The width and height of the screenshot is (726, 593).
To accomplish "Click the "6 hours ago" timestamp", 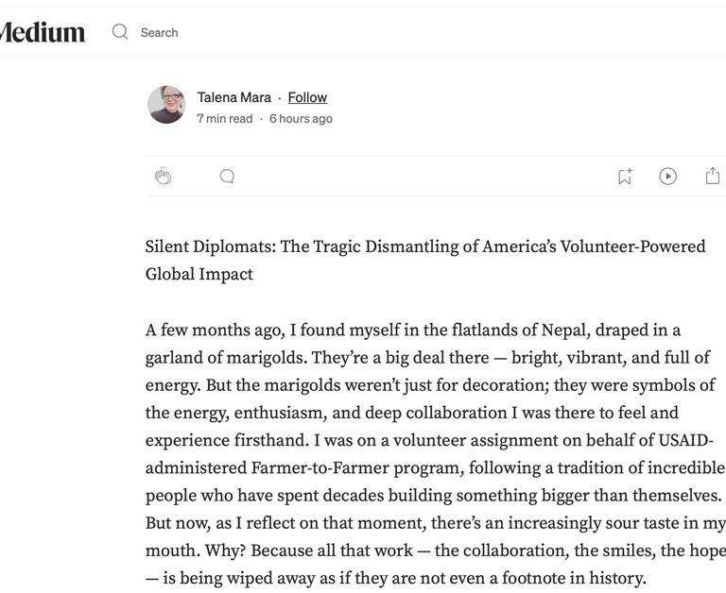I will (x=301, y=119).
